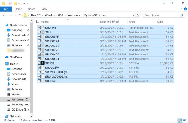Open Recovery Image drive in sidebar
The image size is (188, 123).
(20, 105)
